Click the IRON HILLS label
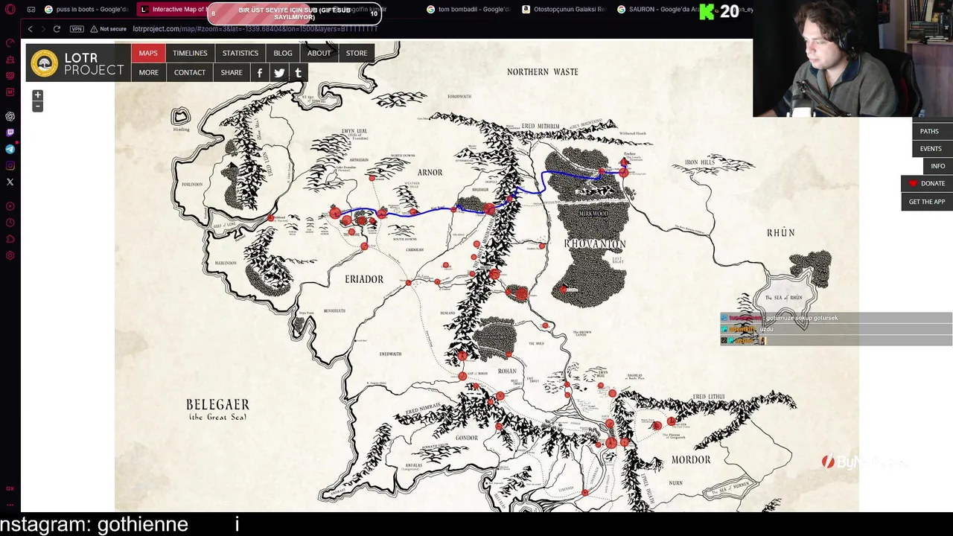 pyautogui.click(x=700, y=162)
